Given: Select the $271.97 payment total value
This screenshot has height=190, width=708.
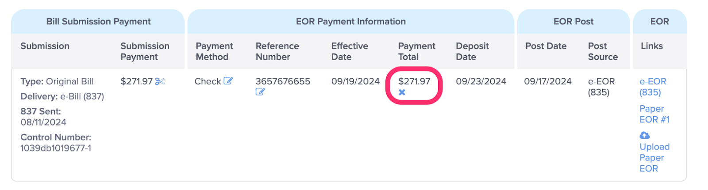Looking at the screenshot, I should point(414,81).
